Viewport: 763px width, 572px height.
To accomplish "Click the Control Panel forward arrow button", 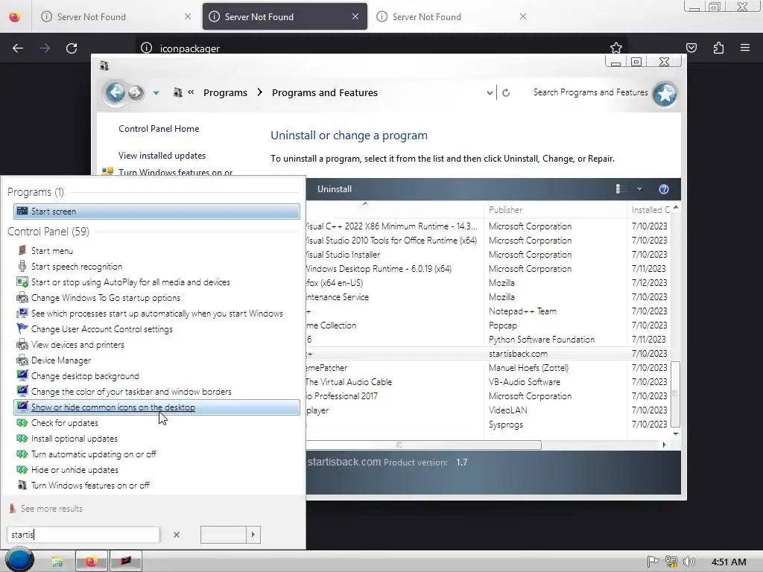I will point(136,92).
